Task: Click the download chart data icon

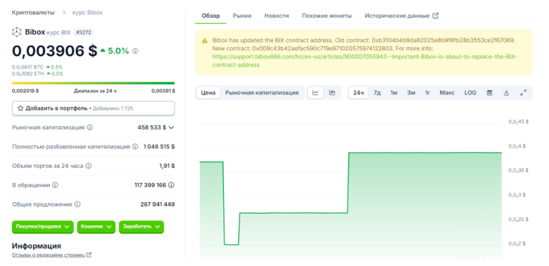Action: pos(506,92)
